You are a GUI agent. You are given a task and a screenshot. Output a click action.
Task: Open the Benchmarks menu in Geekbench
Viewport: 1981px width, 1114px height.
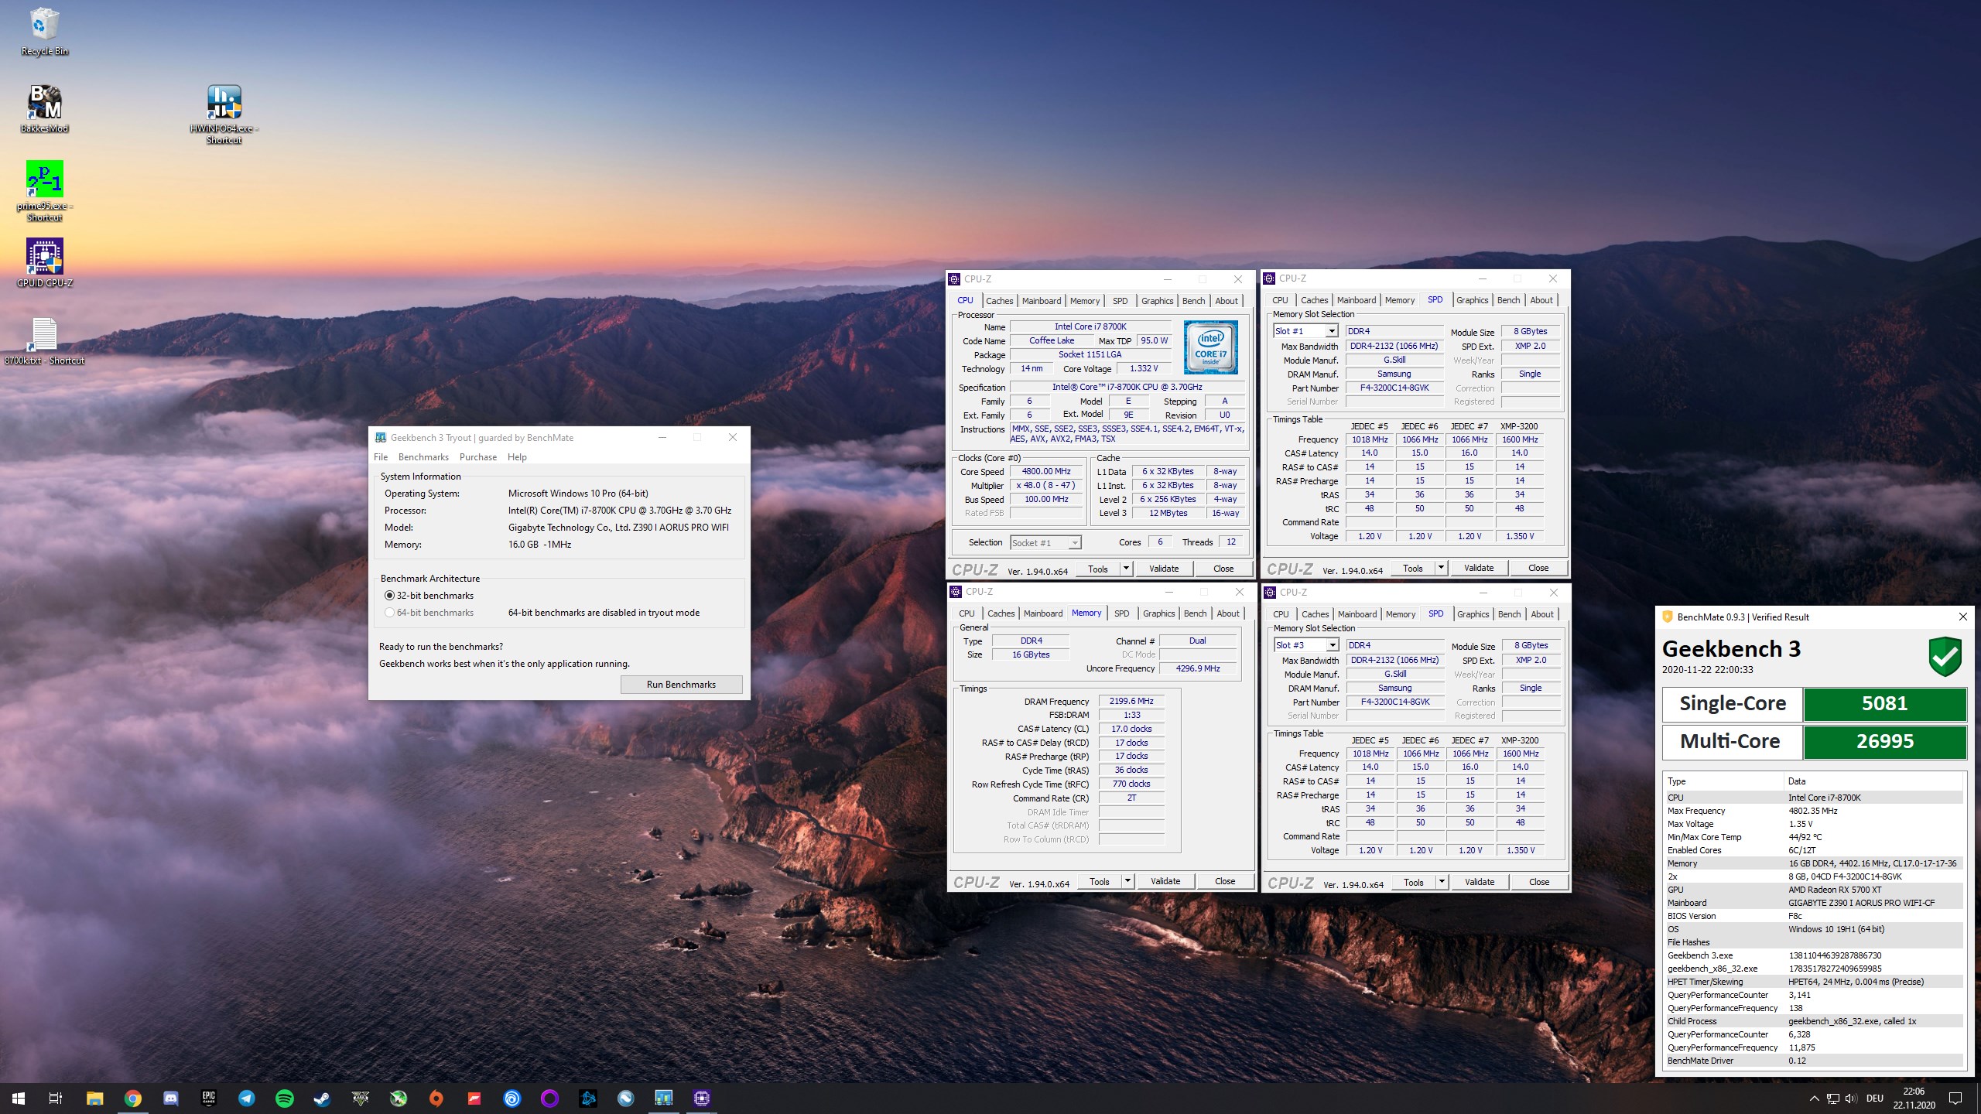[423, 457]
